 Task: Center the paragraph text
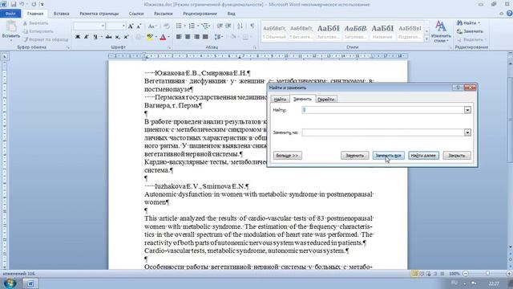[x=188, y=37]
